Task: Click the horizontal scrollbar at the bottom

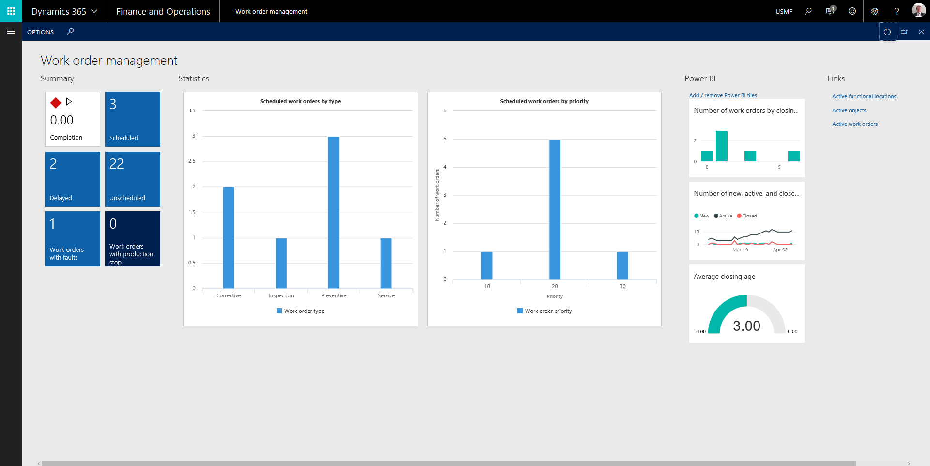Action: coord(448,463)
